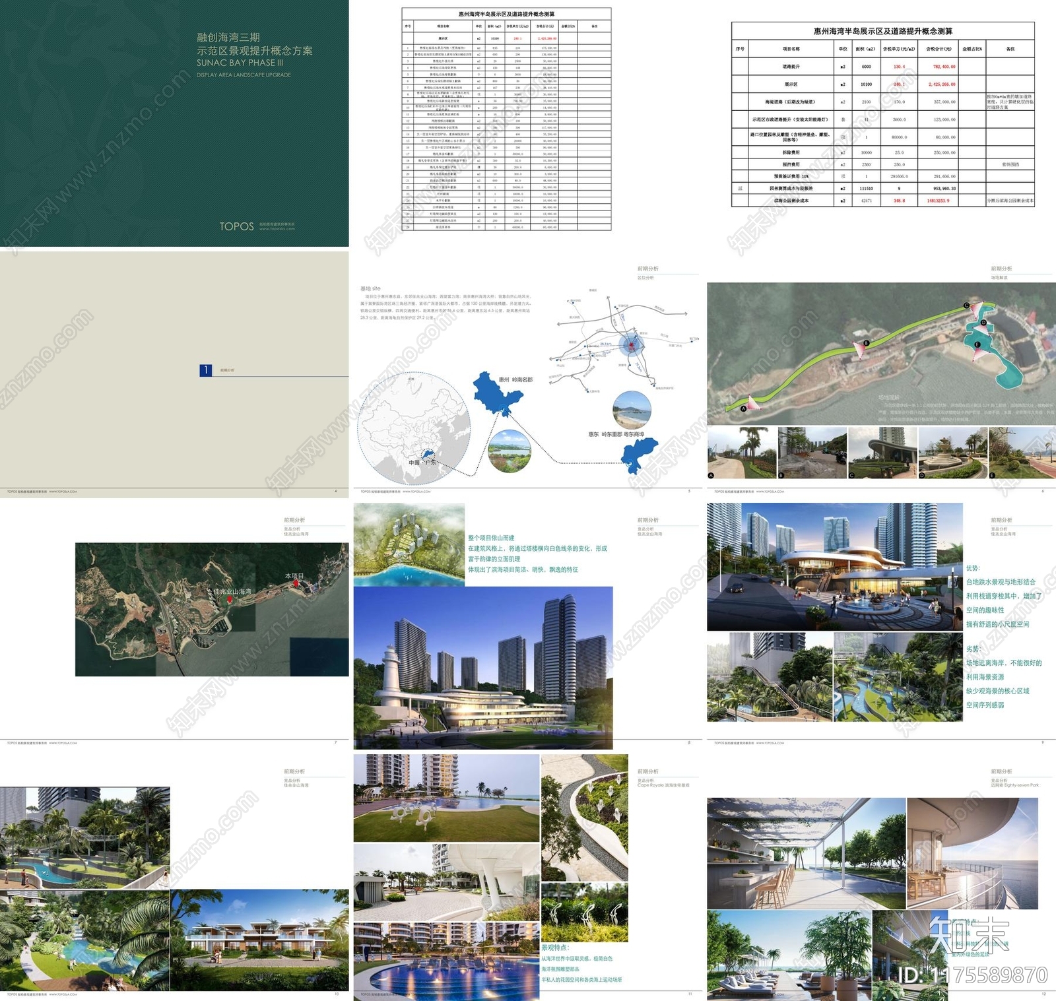This screenshot has height=1001, width=1056.
Task: Click the 本项目 label on satellite map
Action: coord(294,576)
